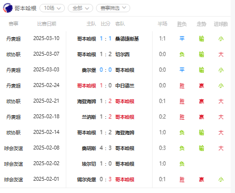The width and height of the screenshot is (235, 193).
Task: Open the 欧协联 label on 2025-02-14 row
Action: click(14, 132)
